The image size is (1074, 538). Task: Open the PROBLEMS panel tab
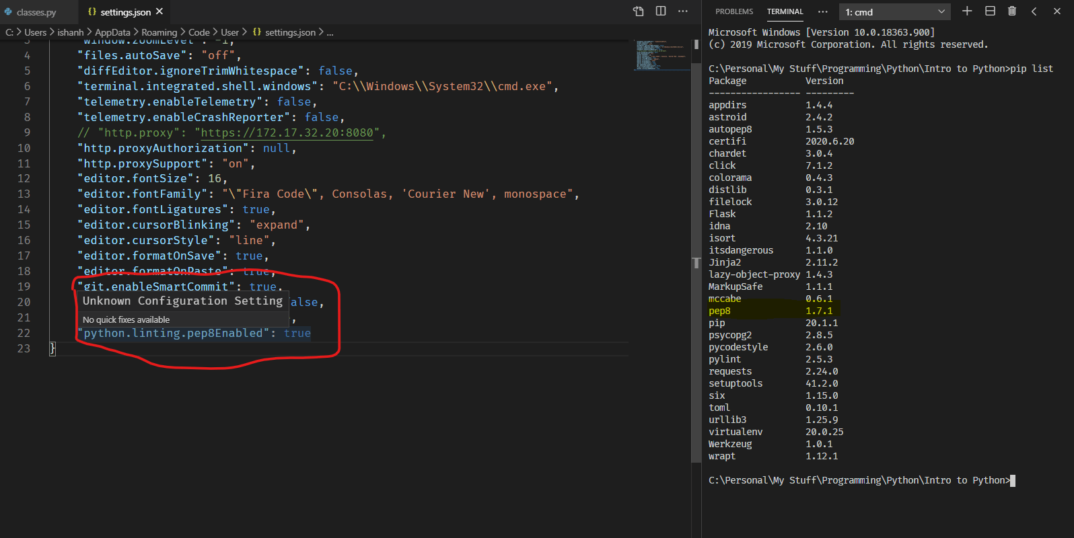click(x=734, y=11)
